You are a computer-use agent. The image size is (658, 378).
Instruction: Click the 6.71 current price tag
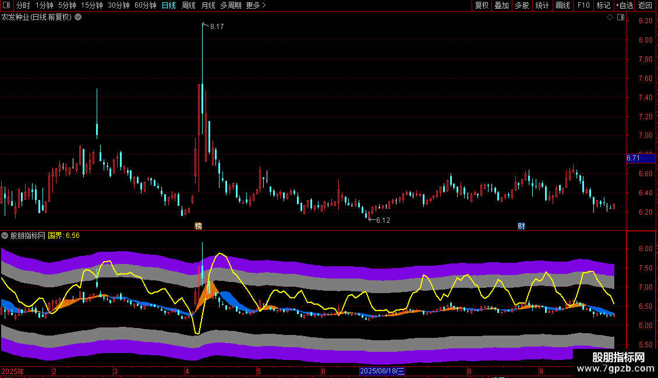click(x=641, y=158)
